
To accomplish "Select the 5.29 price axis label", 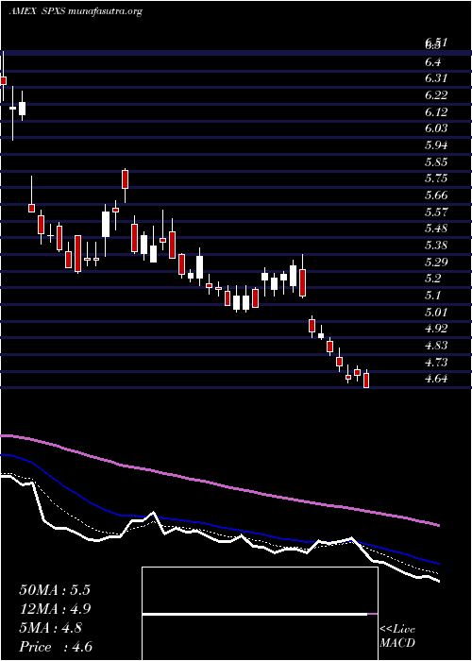I will coord(436,263).
